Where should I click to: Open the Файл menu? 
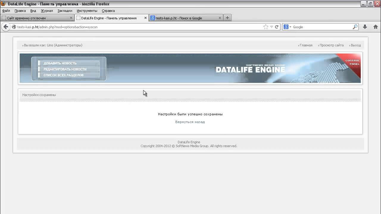[6, 11]
